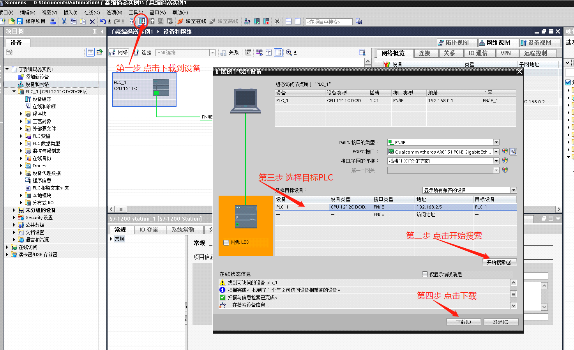
Task: Click the PLC_1 device block in network view
Action: pos(144,89)
